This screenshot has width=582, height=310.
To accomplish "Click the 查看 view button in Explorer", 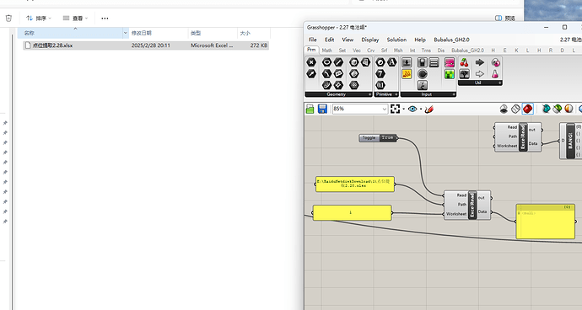I will [75, 19].
